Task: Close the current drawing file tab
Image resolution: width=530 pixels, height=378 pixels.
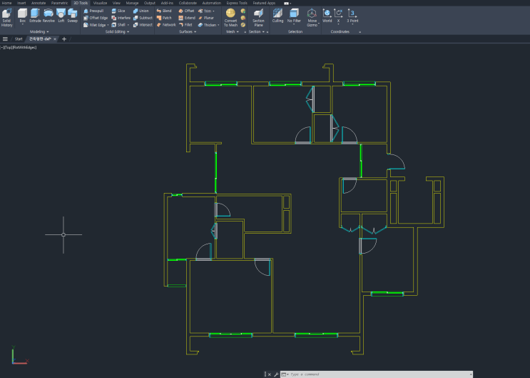Action: pyautogui.click(x=55, y=39)
